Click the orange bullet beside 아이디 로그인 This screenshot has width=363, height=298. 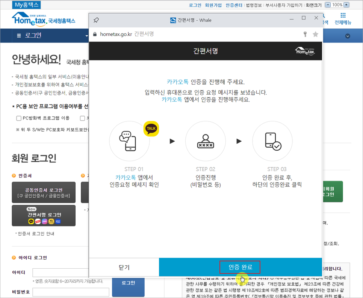(x=14, y=257)
